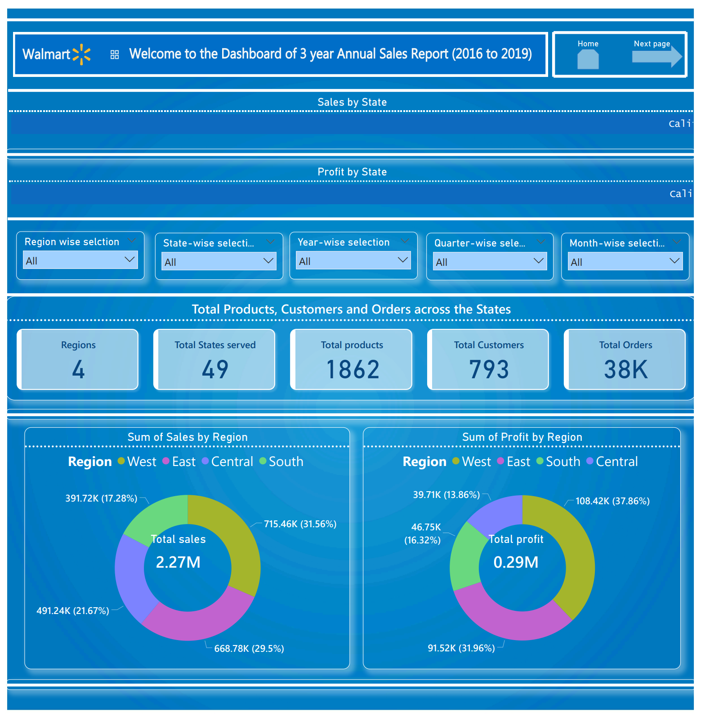This screenshot has height=717, width=701.
Task: Click East legend marker in Profit by Region
Action: tap(500, 461)
